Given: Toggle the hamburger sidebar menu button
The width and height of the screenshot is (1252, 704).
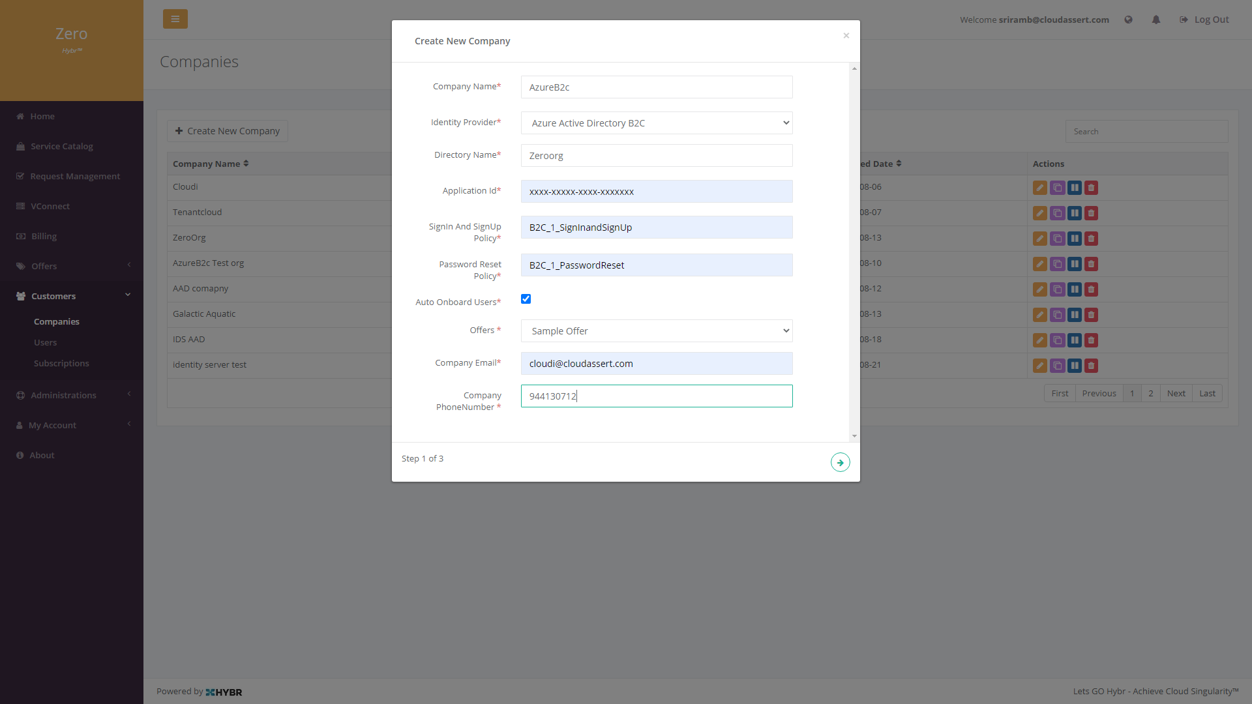Looking at the screenshot, I should (175, 19).
